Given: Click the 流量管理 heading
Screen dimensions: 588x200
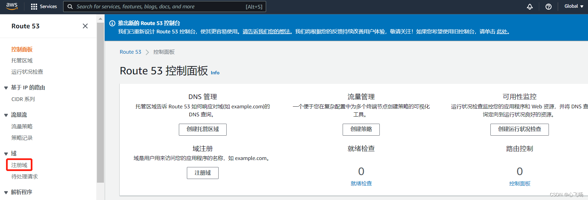Looking at the screenshot, I should (x=361, y=97).
